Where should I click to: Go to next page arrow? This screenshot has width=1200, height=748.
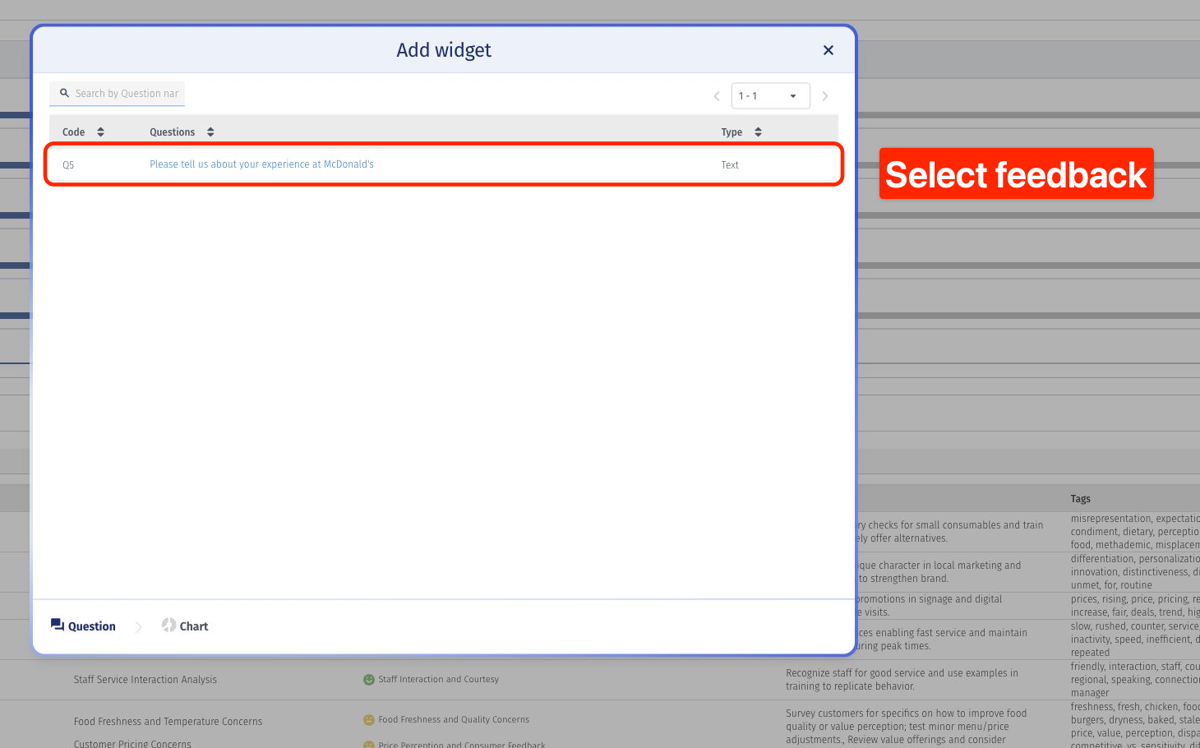coord(825,96)
